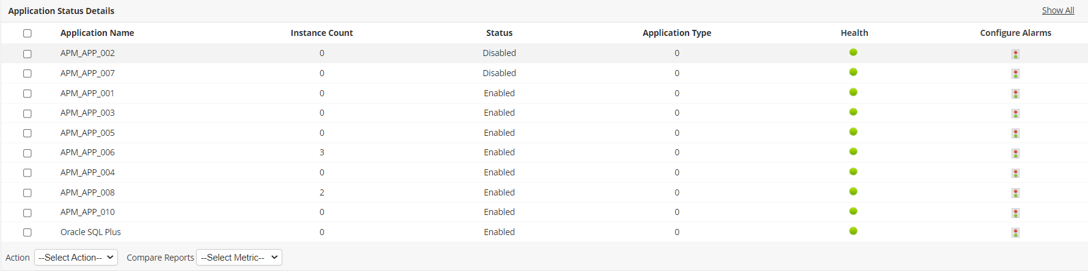The image size is (1088, 271).
Task: Open the Select Action dropdown
Action: tap(76, 258)
